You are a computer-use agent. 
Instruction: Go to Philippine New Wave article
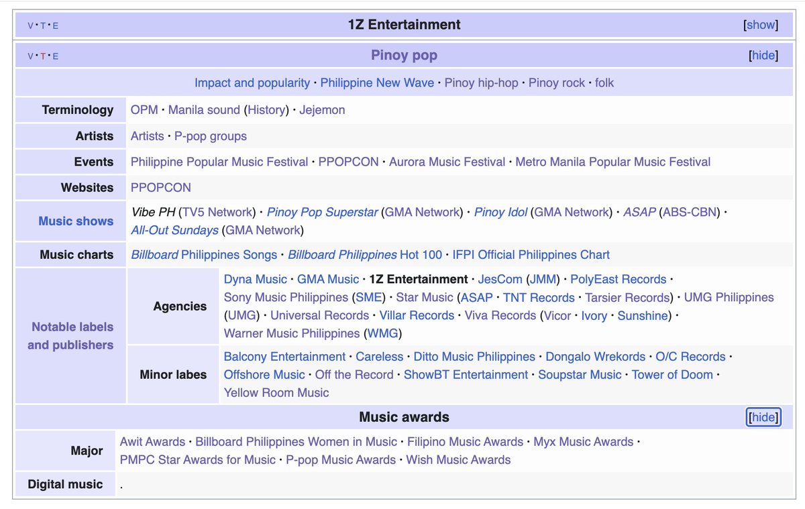tap(377, 83)
